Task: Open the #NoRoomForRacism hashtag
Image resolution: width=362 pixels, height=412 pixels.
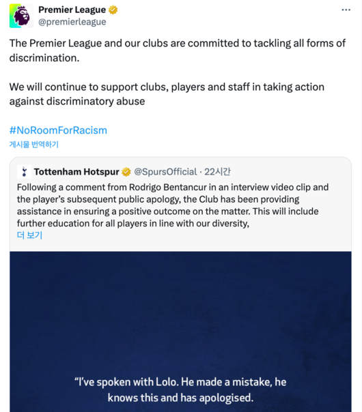Action: pos(59,130)
